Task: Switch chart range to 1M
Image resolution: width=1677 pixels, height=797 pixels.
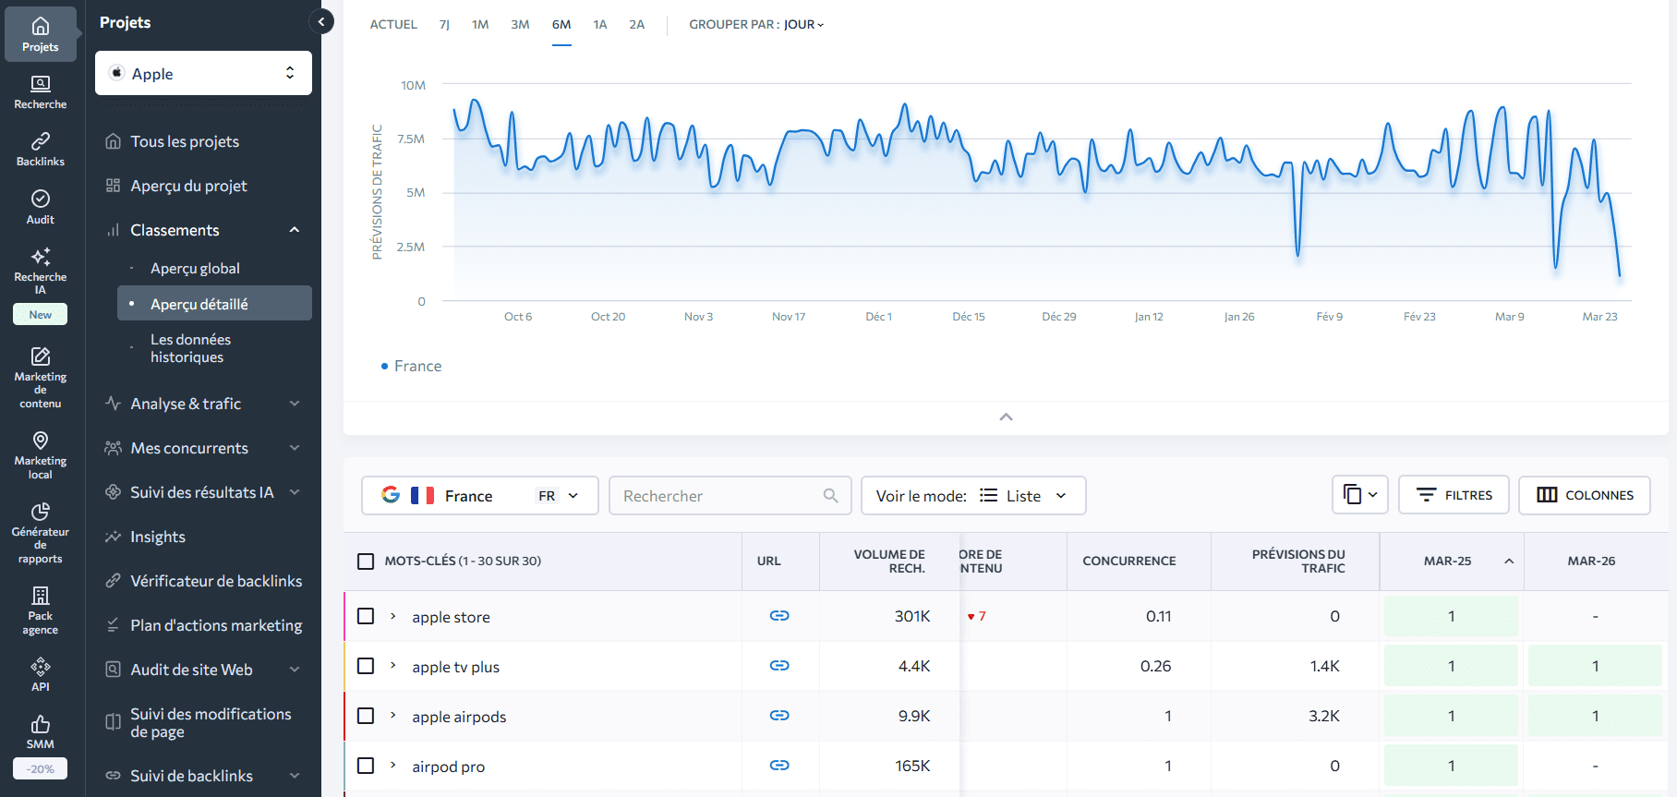Action: pyautogui.click(x=480, y=24)
